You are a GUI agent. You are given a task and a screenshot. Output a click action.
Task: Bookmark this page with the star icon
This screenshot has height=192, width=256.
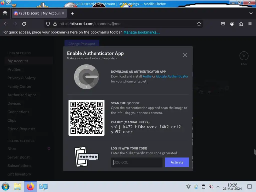coord(199,24)
